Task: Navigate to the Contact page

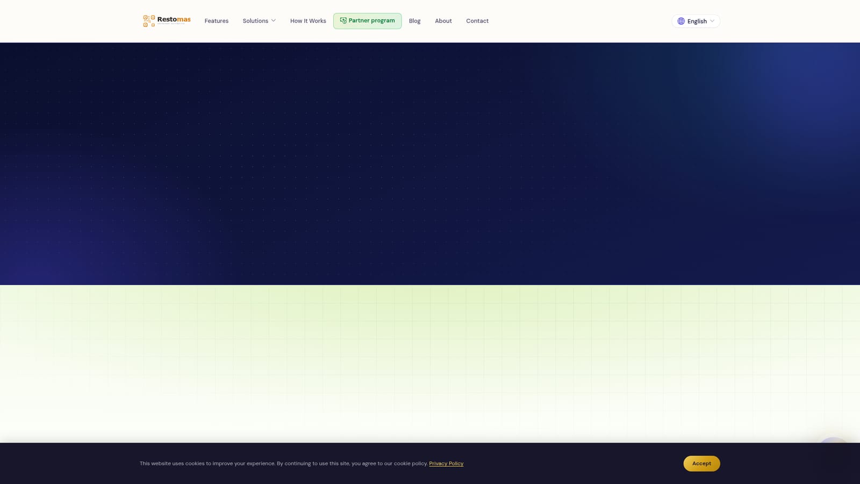Action: tap(477, 21)
